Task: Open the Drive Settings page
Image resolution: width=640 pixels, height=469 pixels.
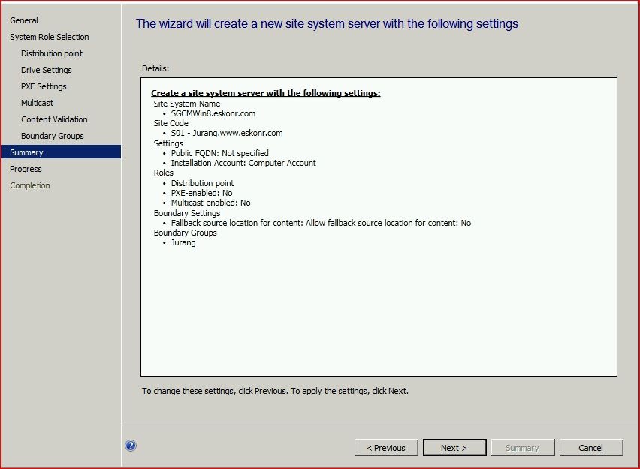Action: 47,70
